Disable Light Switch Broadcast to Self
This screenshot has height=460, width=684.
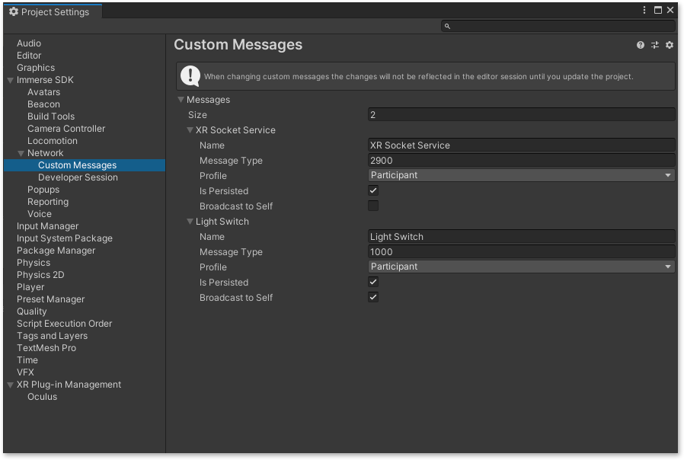(373, 297)
